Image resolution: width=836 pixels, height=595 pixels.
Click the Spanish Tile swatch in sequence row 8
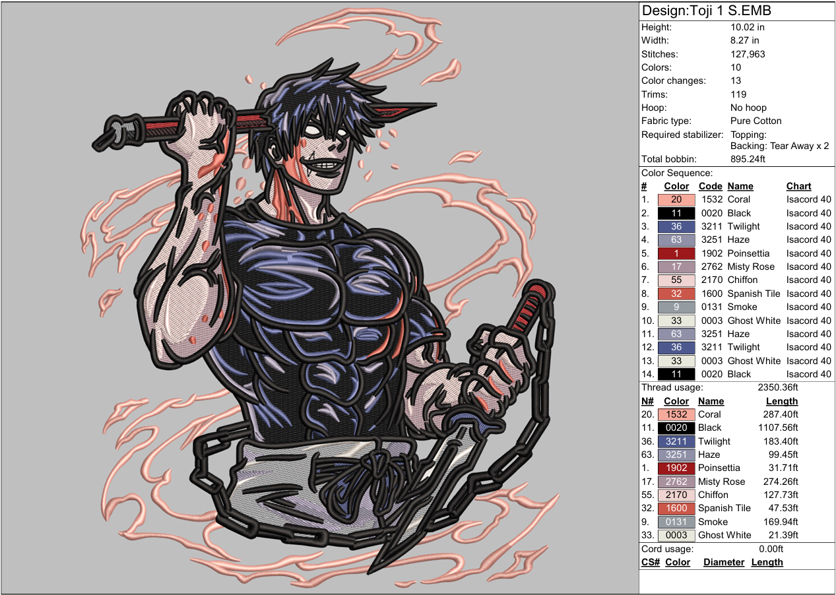tap(676, 294)
